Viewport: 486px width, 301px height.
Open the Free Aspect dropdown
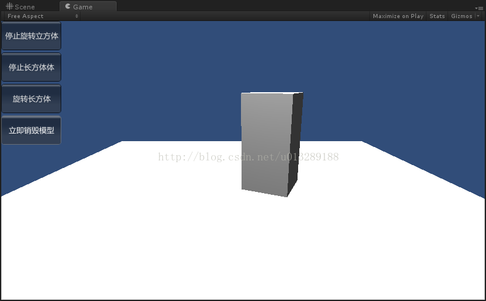(43, 16)
